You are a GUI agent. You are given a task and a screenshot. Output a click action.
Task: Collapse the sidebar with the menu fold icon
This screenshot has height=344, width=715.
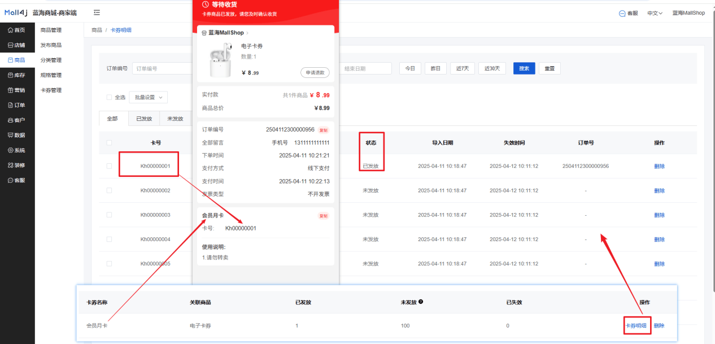tap(97, 12)
